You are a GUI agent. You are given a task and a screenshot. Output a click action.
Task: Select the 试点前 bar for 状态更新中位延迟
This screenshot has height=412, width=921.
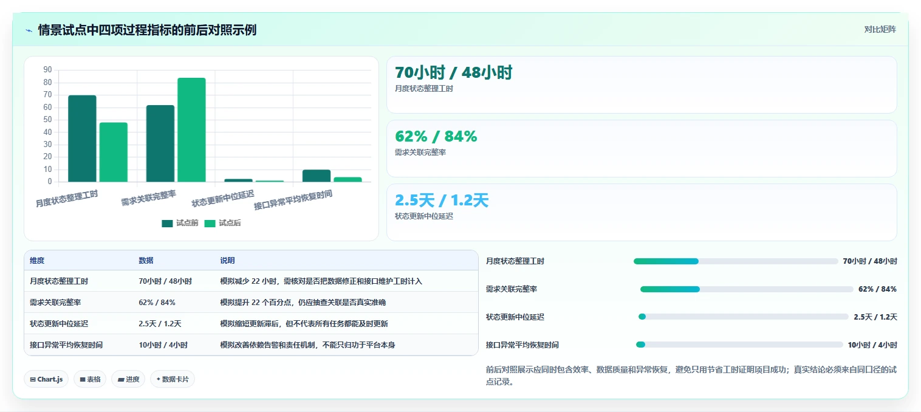(238, 180)
